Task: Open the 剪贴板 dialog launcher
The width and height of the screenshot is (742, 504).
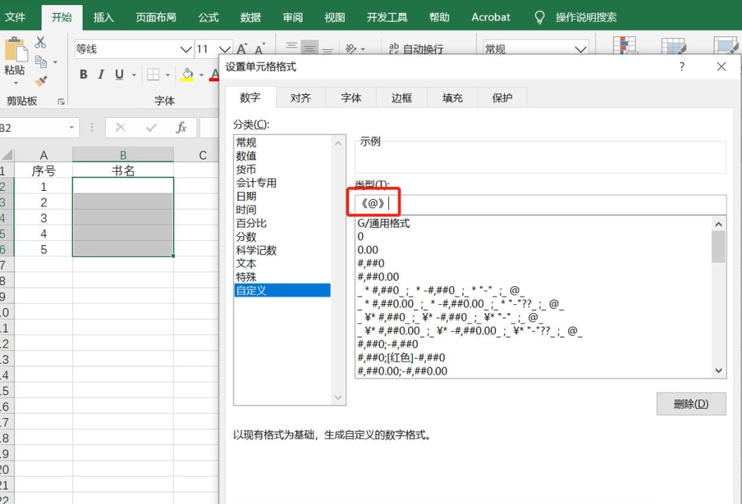Action: [61, 101]
